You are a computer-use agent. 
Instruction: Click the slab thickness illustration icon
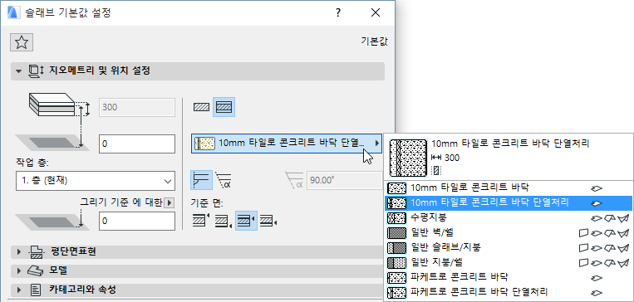(x=52, y=105)
